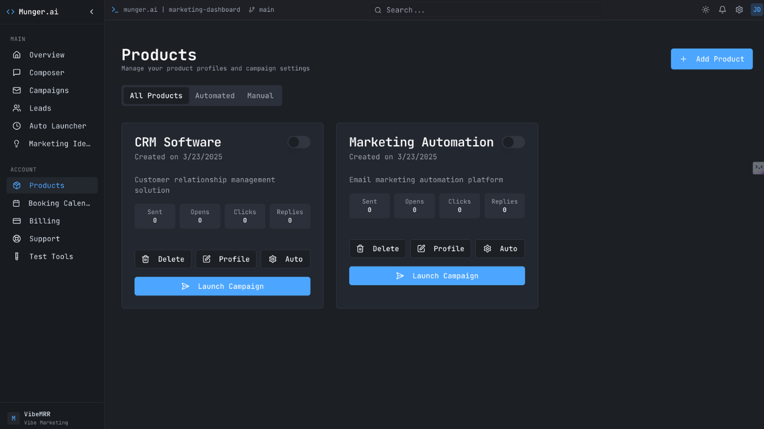764x429 pixels.
Task: Delete the Marketing Automation product
Action: pos(378,249)
